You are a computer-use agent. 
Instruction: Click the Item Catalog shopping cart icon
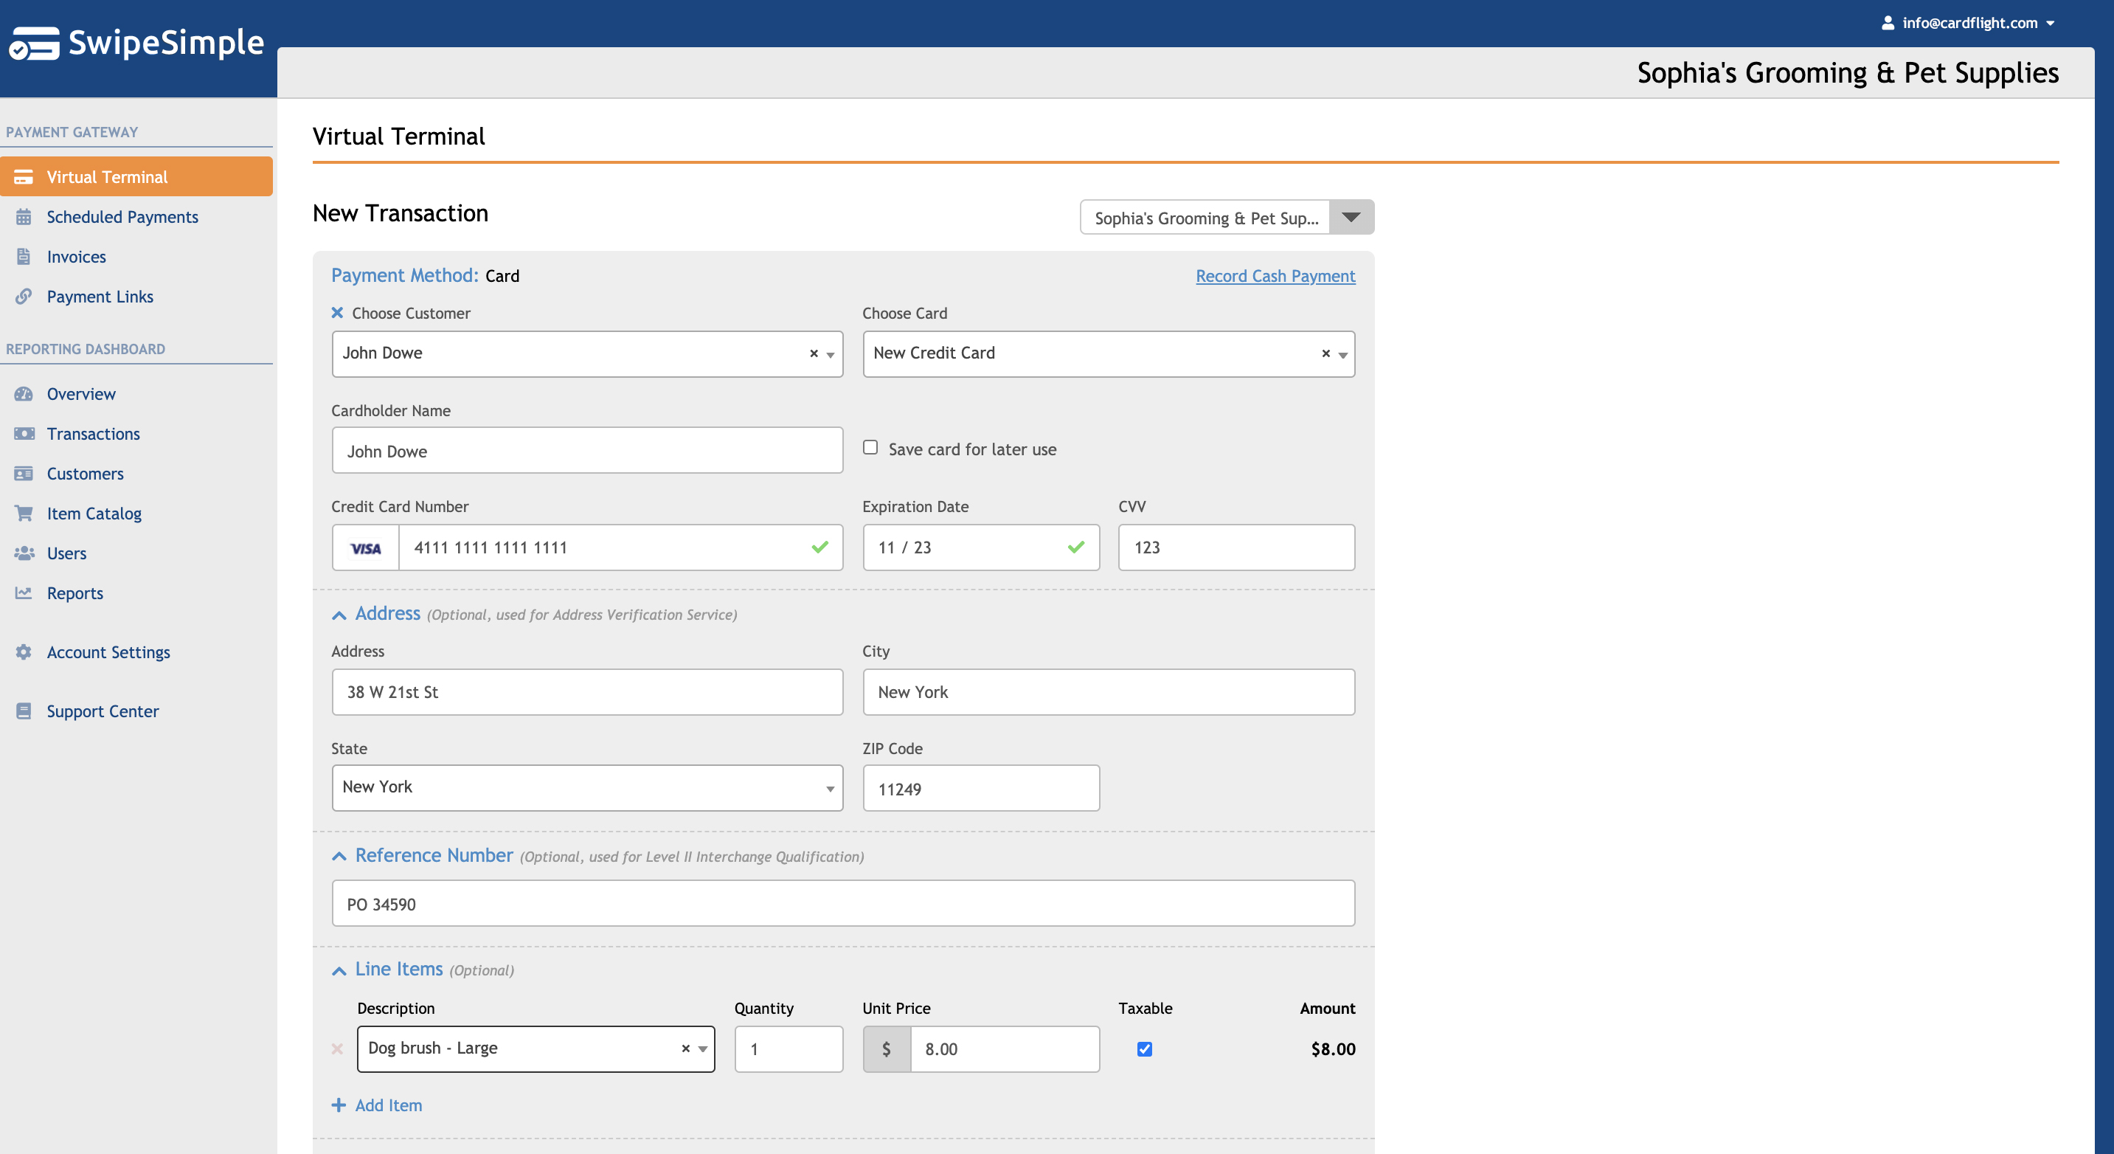(23, 513)
